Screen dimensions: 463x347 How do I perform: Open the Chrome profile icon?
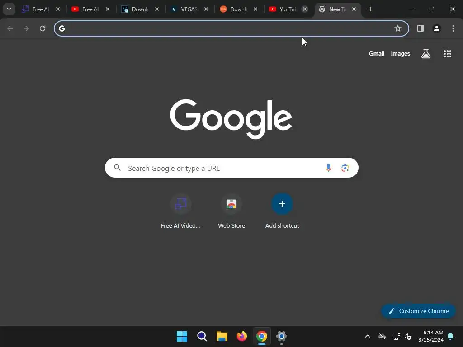pos(437,28)
